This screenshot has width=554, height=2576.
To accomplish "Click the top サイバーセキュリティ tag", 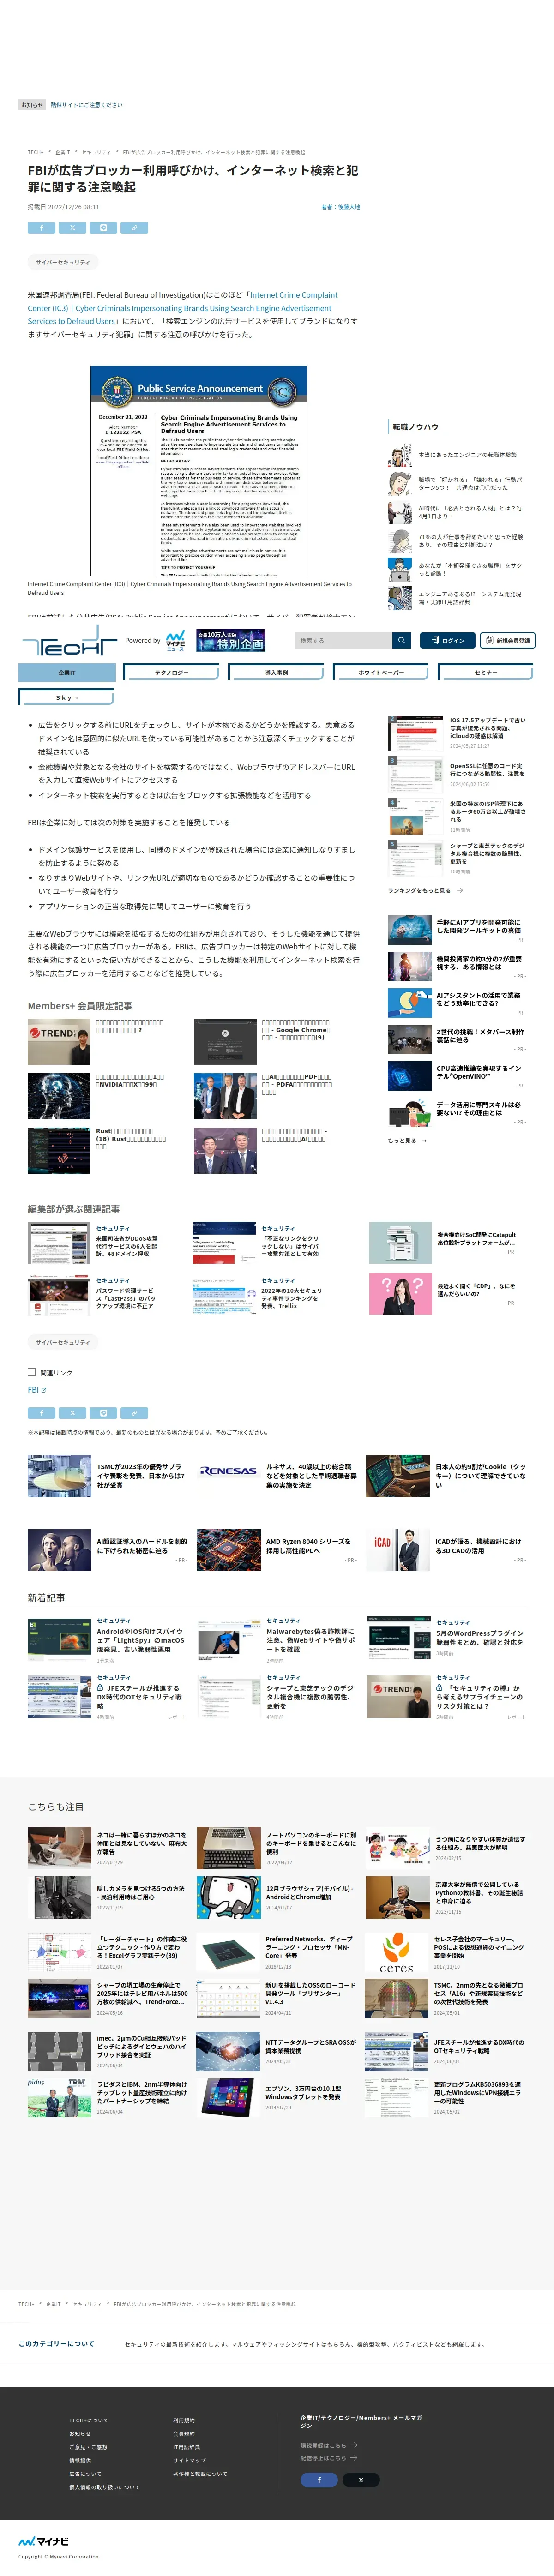I will [62, 262].
